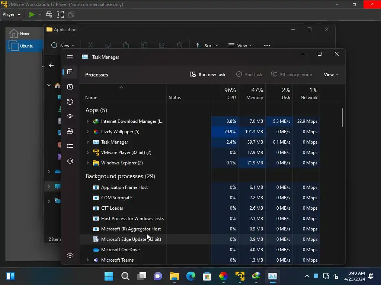Sort processes by Network column
This screenshot has width=381, height=285.
point(307,93)
